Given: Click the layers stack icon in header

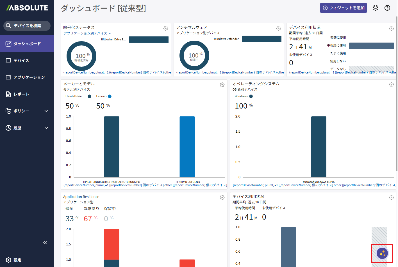Looking at the screenshot, I should (376, 8).
